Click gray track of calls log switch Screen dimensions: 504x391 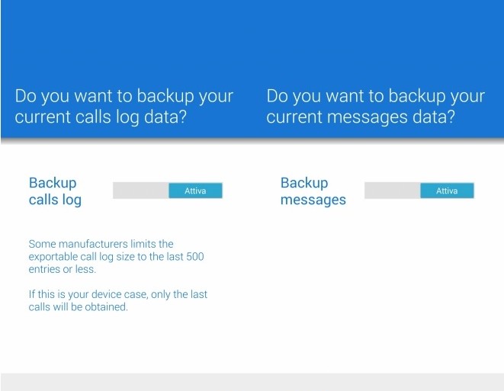140,191
